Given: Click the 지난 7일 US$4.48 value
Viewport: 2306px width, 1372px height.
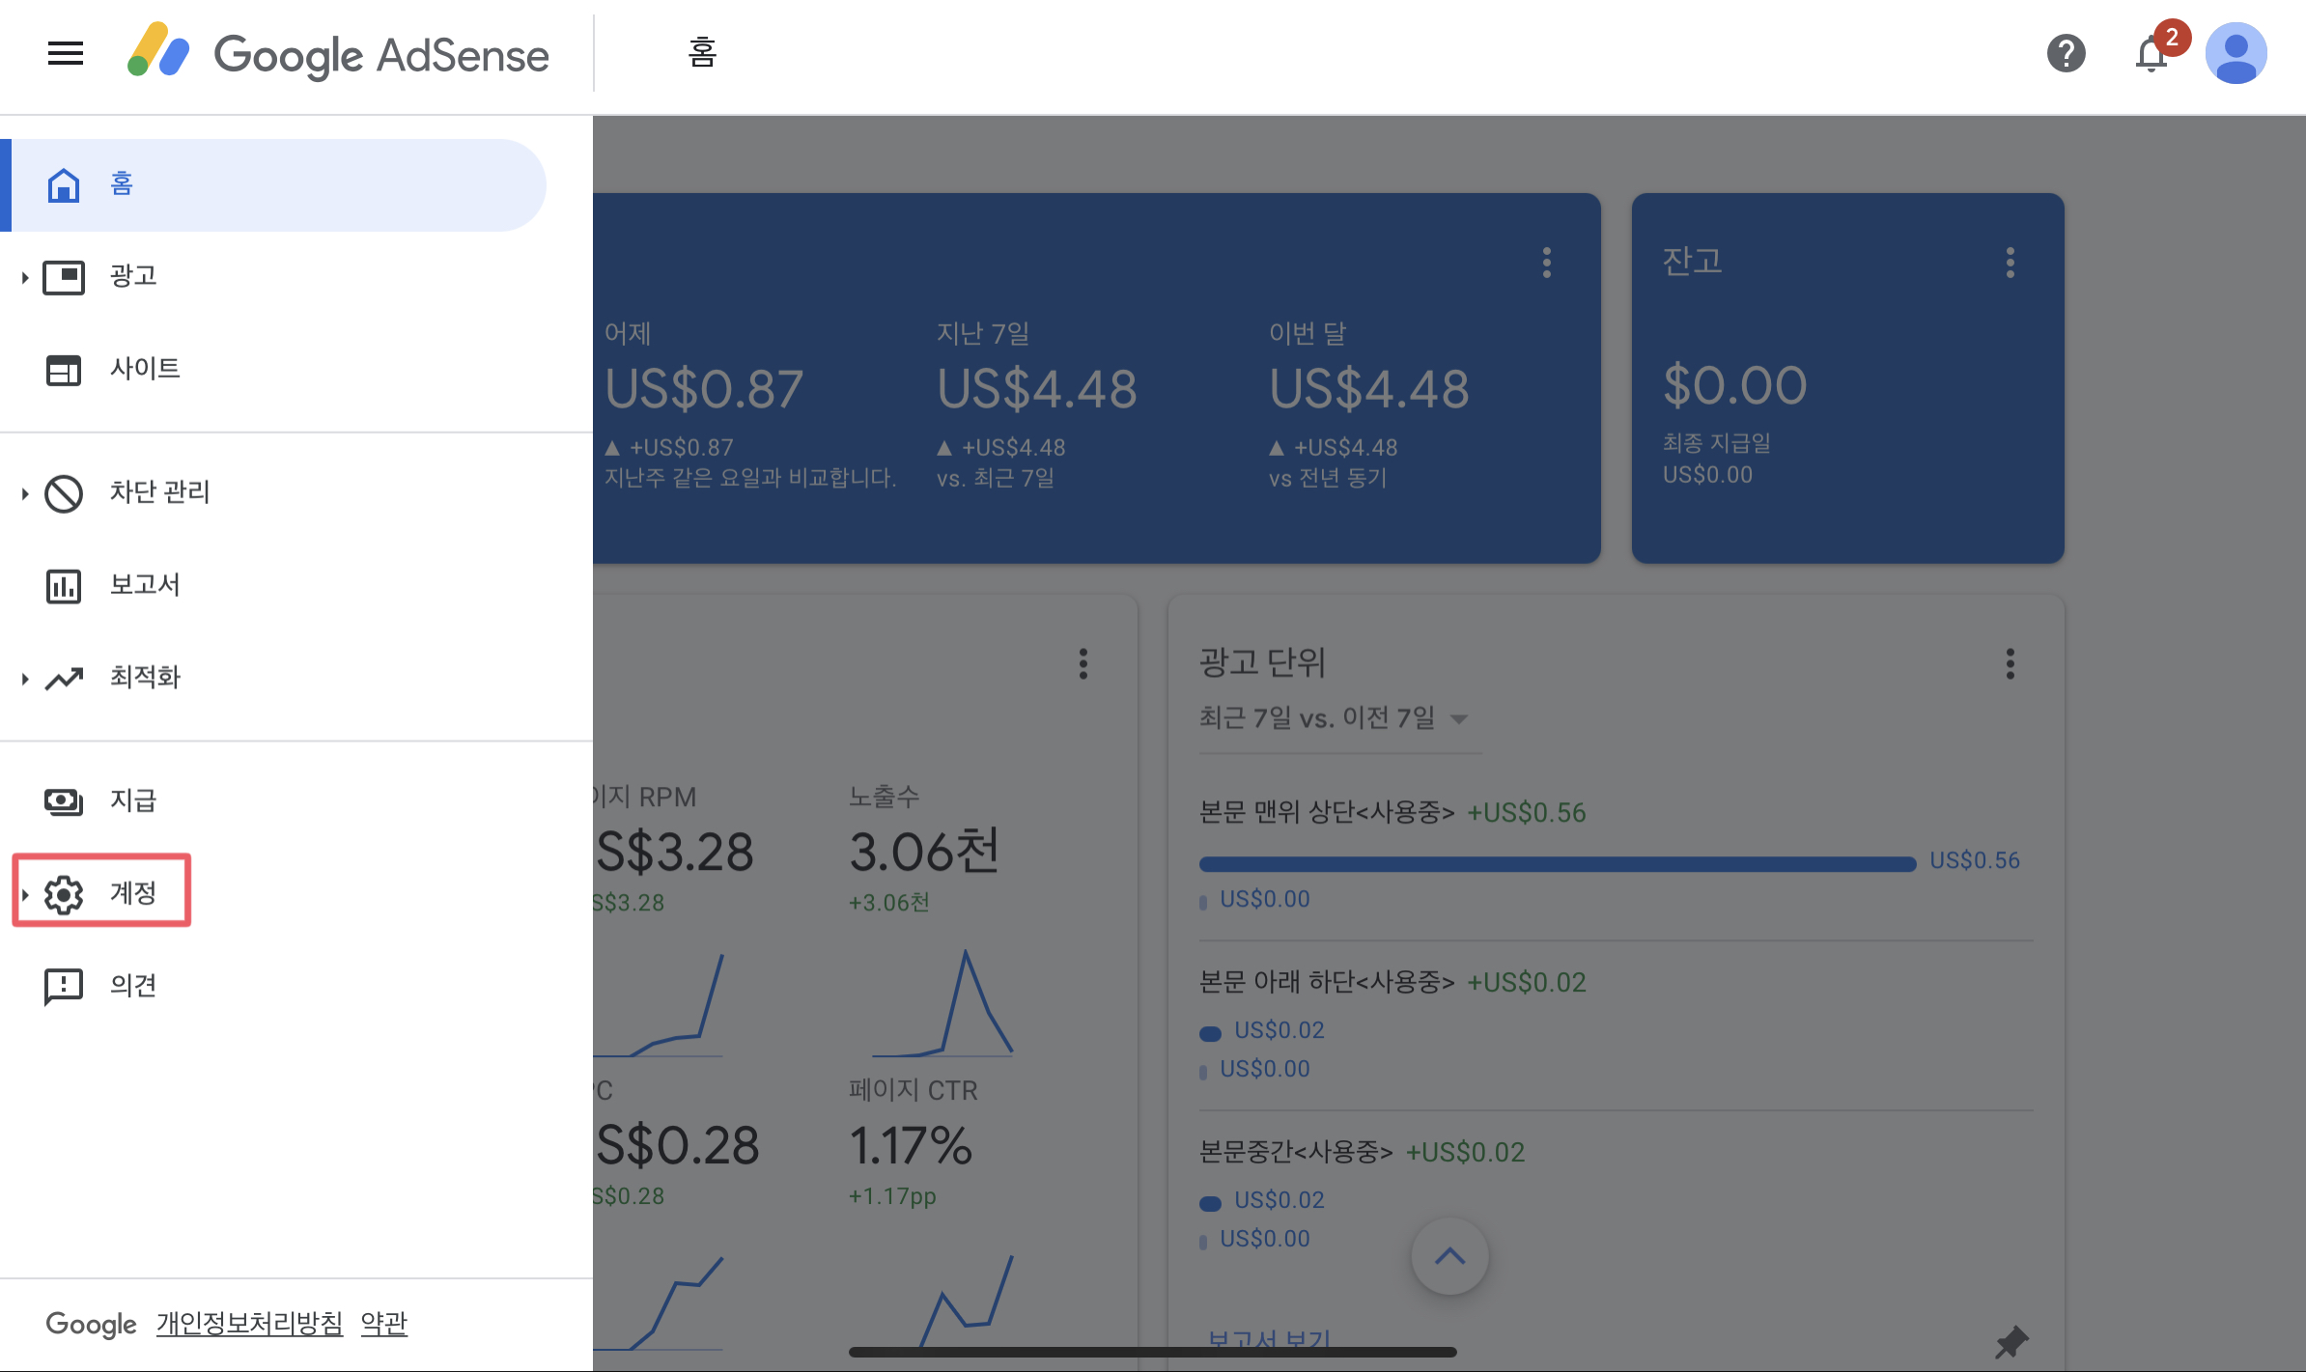Looking at the screenshot, I should [1037, 389].
